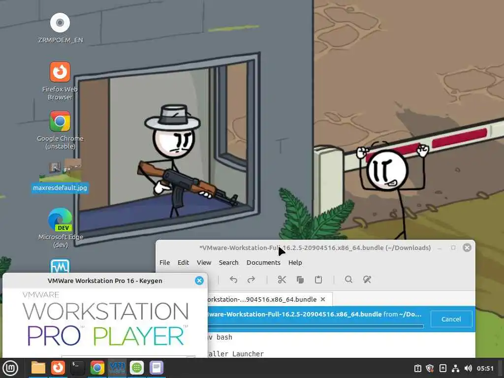Open Files manager from the panel
504x378 pixels.
pos(38,368)
